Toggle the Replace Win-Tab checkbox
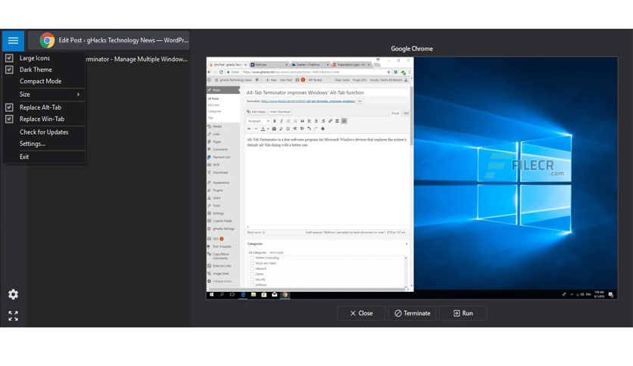Screen dimensions: 633x366 click(x=9, y=119)
